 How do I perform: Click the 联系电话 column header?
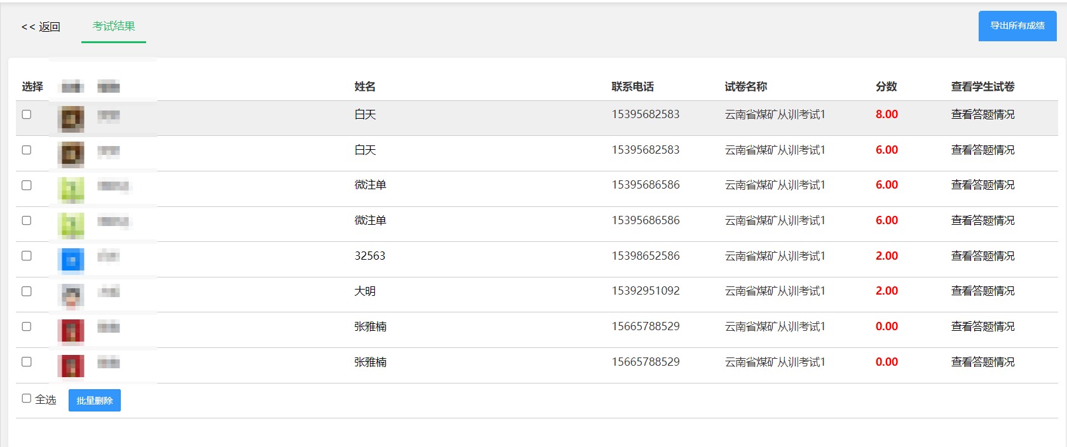[x=632, y=86]
